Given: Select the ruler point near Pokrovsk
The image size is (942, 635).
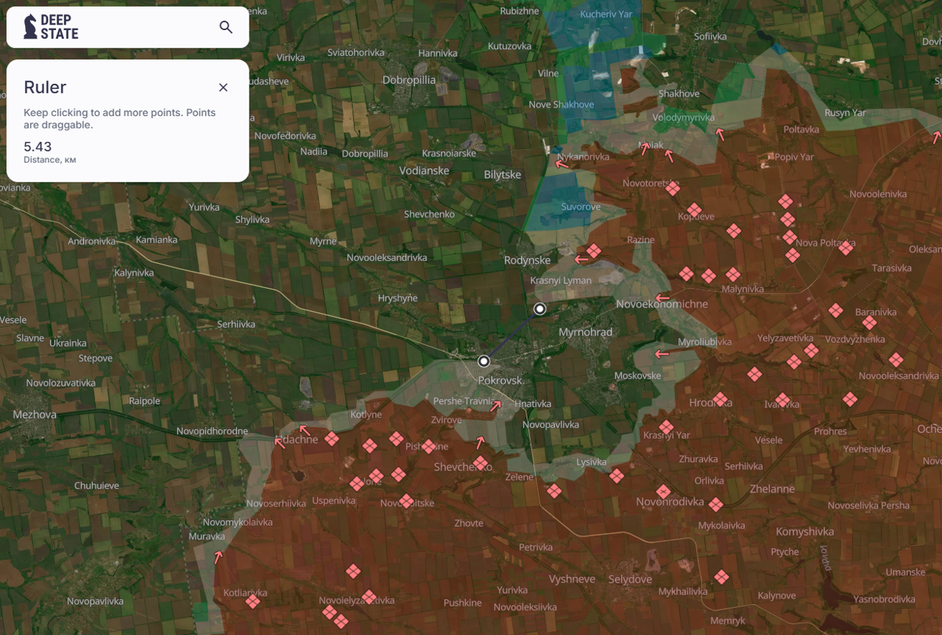Looking at the screenshot, I should tap(484, 361).
